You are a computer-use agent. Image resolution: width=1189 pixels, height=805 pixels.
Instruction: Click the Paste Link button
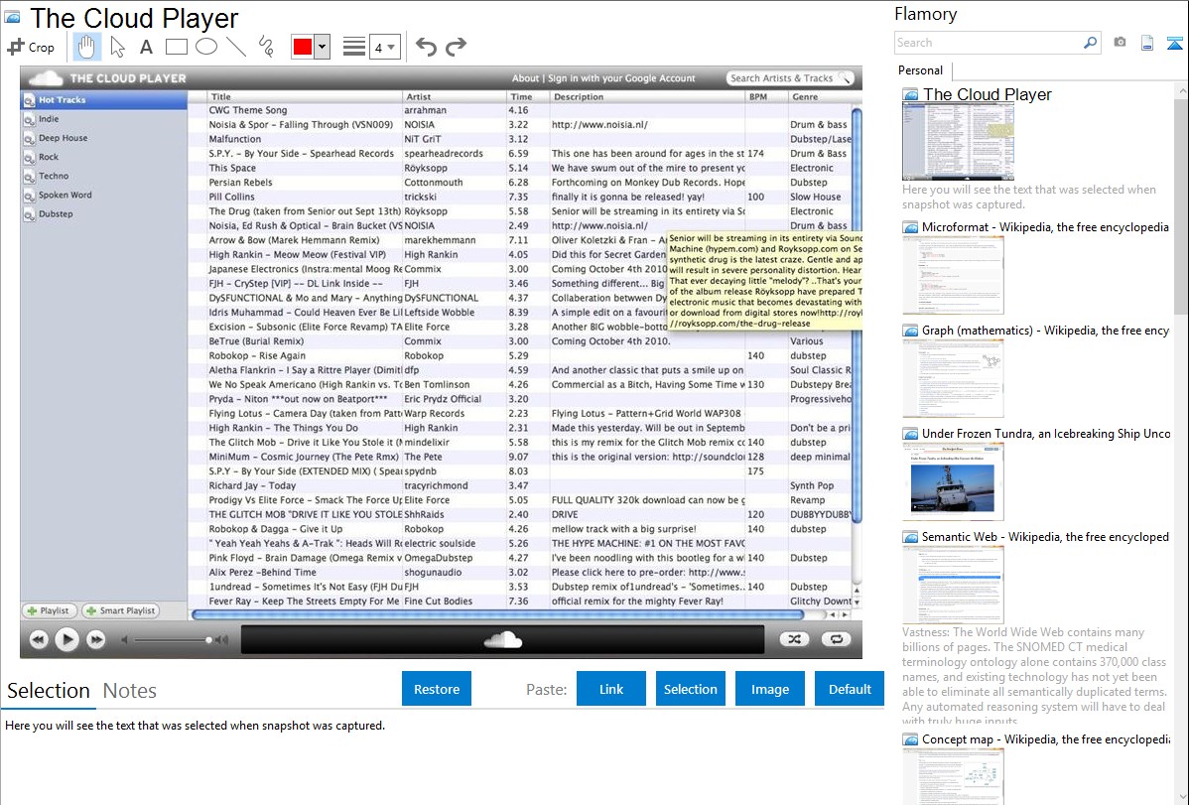[611, 689]
